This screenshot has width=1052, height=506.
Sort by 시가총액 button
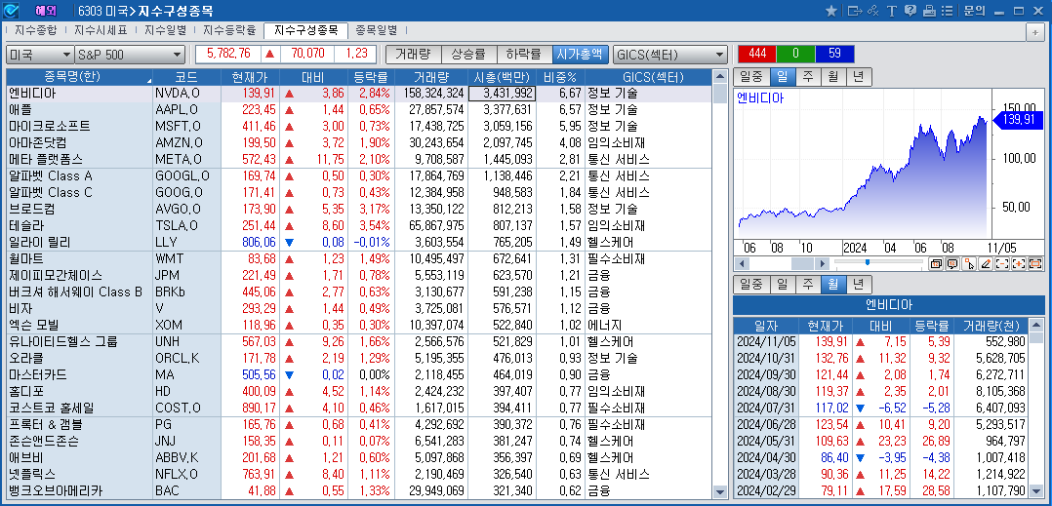click(x=581, y=55)
